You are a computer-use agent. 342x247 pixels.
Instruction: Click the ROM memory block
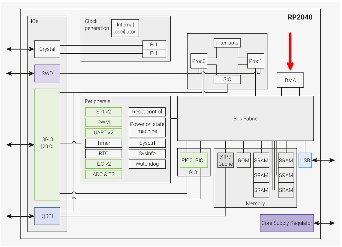pyautogui.click(x=244, y=161)
